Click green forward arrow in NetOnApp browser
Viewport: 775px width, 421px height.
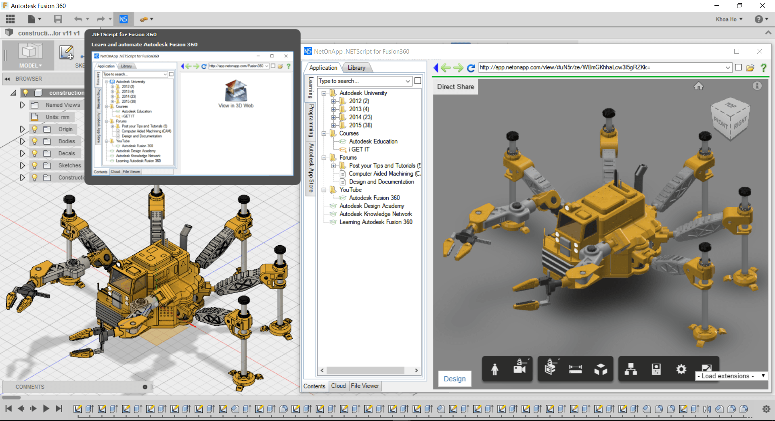click(x=458, y=68)
